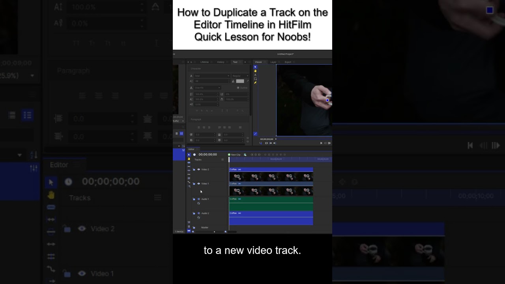Toggle the lock on the Audio 1 track

pyautogui.click(x=194, y=199)
